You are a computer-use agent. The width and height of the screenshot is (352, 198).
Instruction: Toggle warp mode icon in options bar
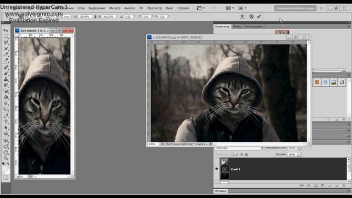click(242, 16)
